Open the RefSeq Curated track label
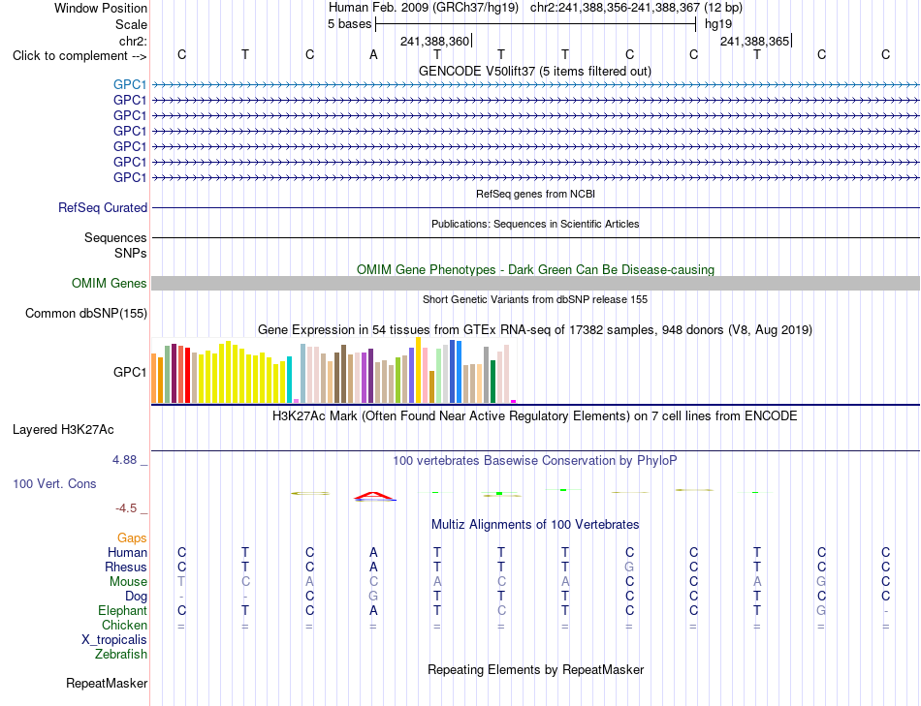921x706 pixels. (x=103, y=208)
